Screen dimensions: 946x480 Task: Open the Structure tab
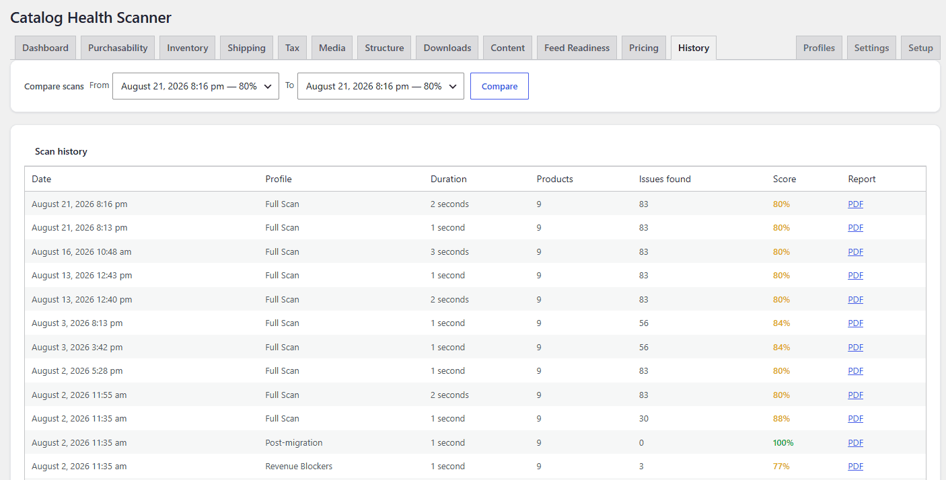coord(384,48)
